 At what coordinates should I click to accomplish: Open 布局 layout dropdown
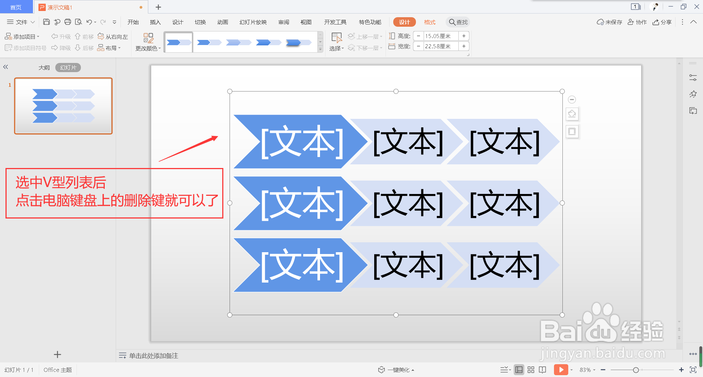(109, 48)
